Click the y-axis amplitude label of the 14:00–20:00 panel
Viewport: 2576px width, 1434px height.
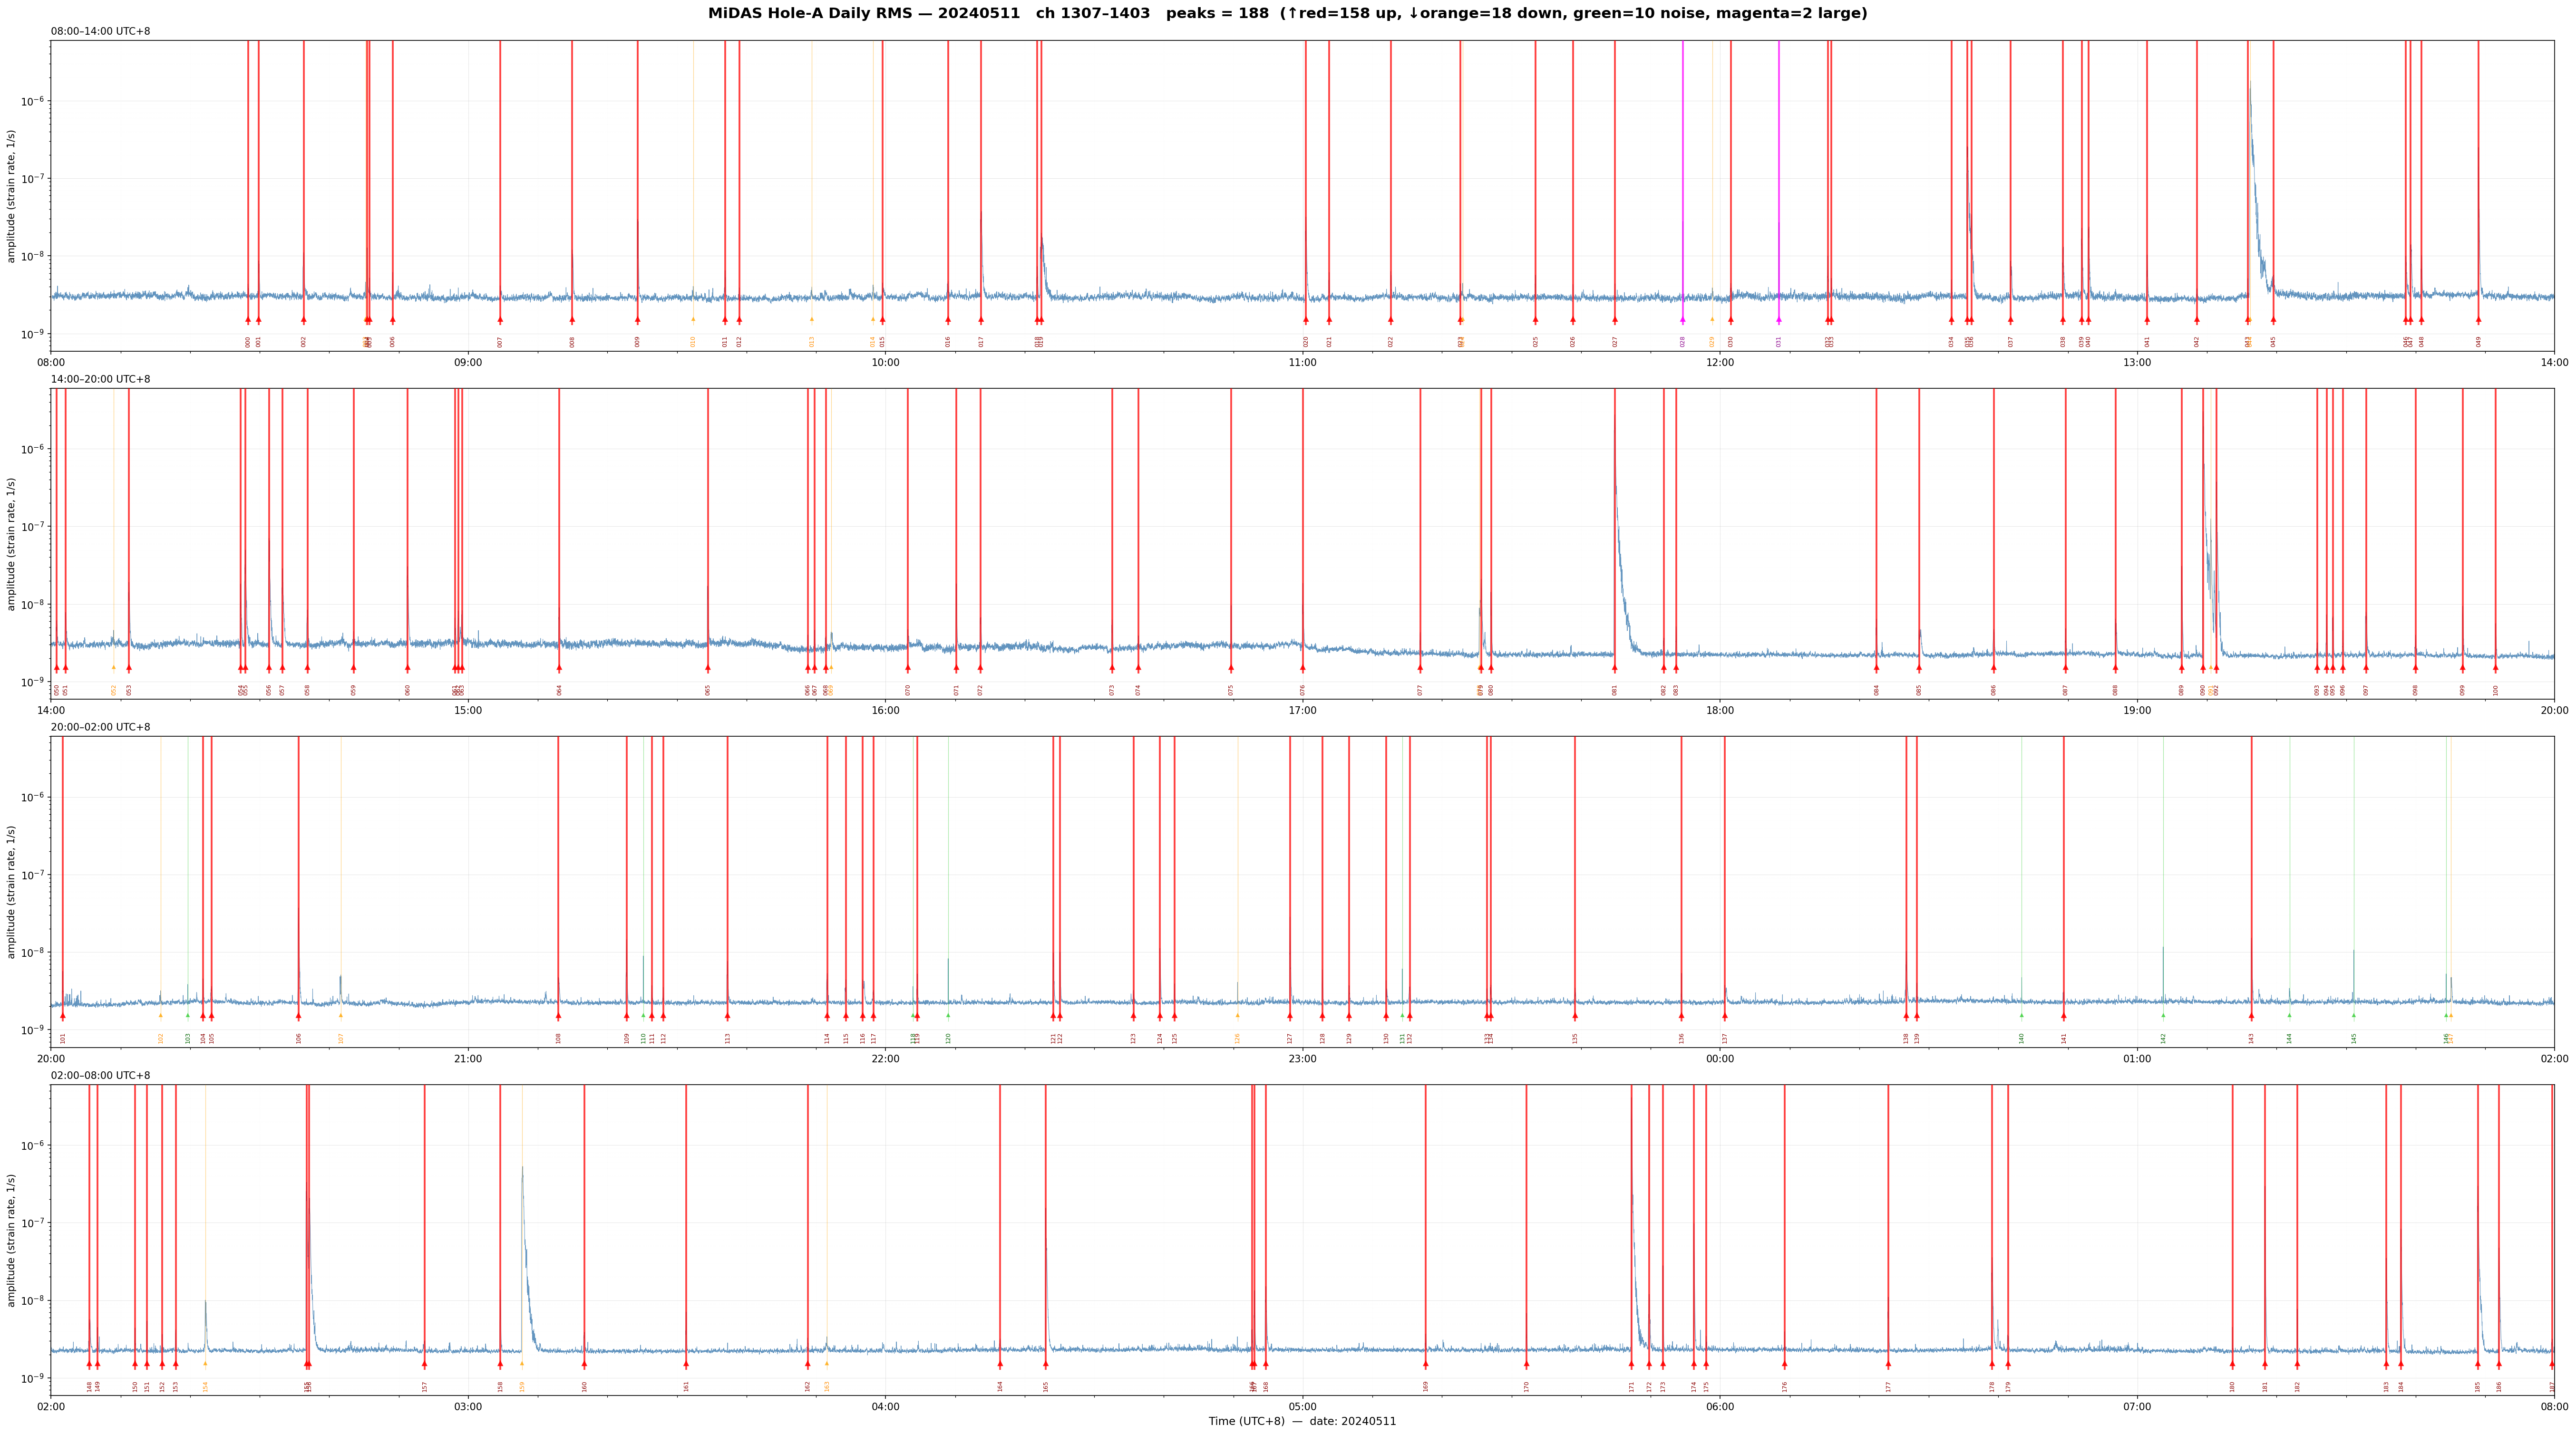pyautogui.click(x=12, y=544)
